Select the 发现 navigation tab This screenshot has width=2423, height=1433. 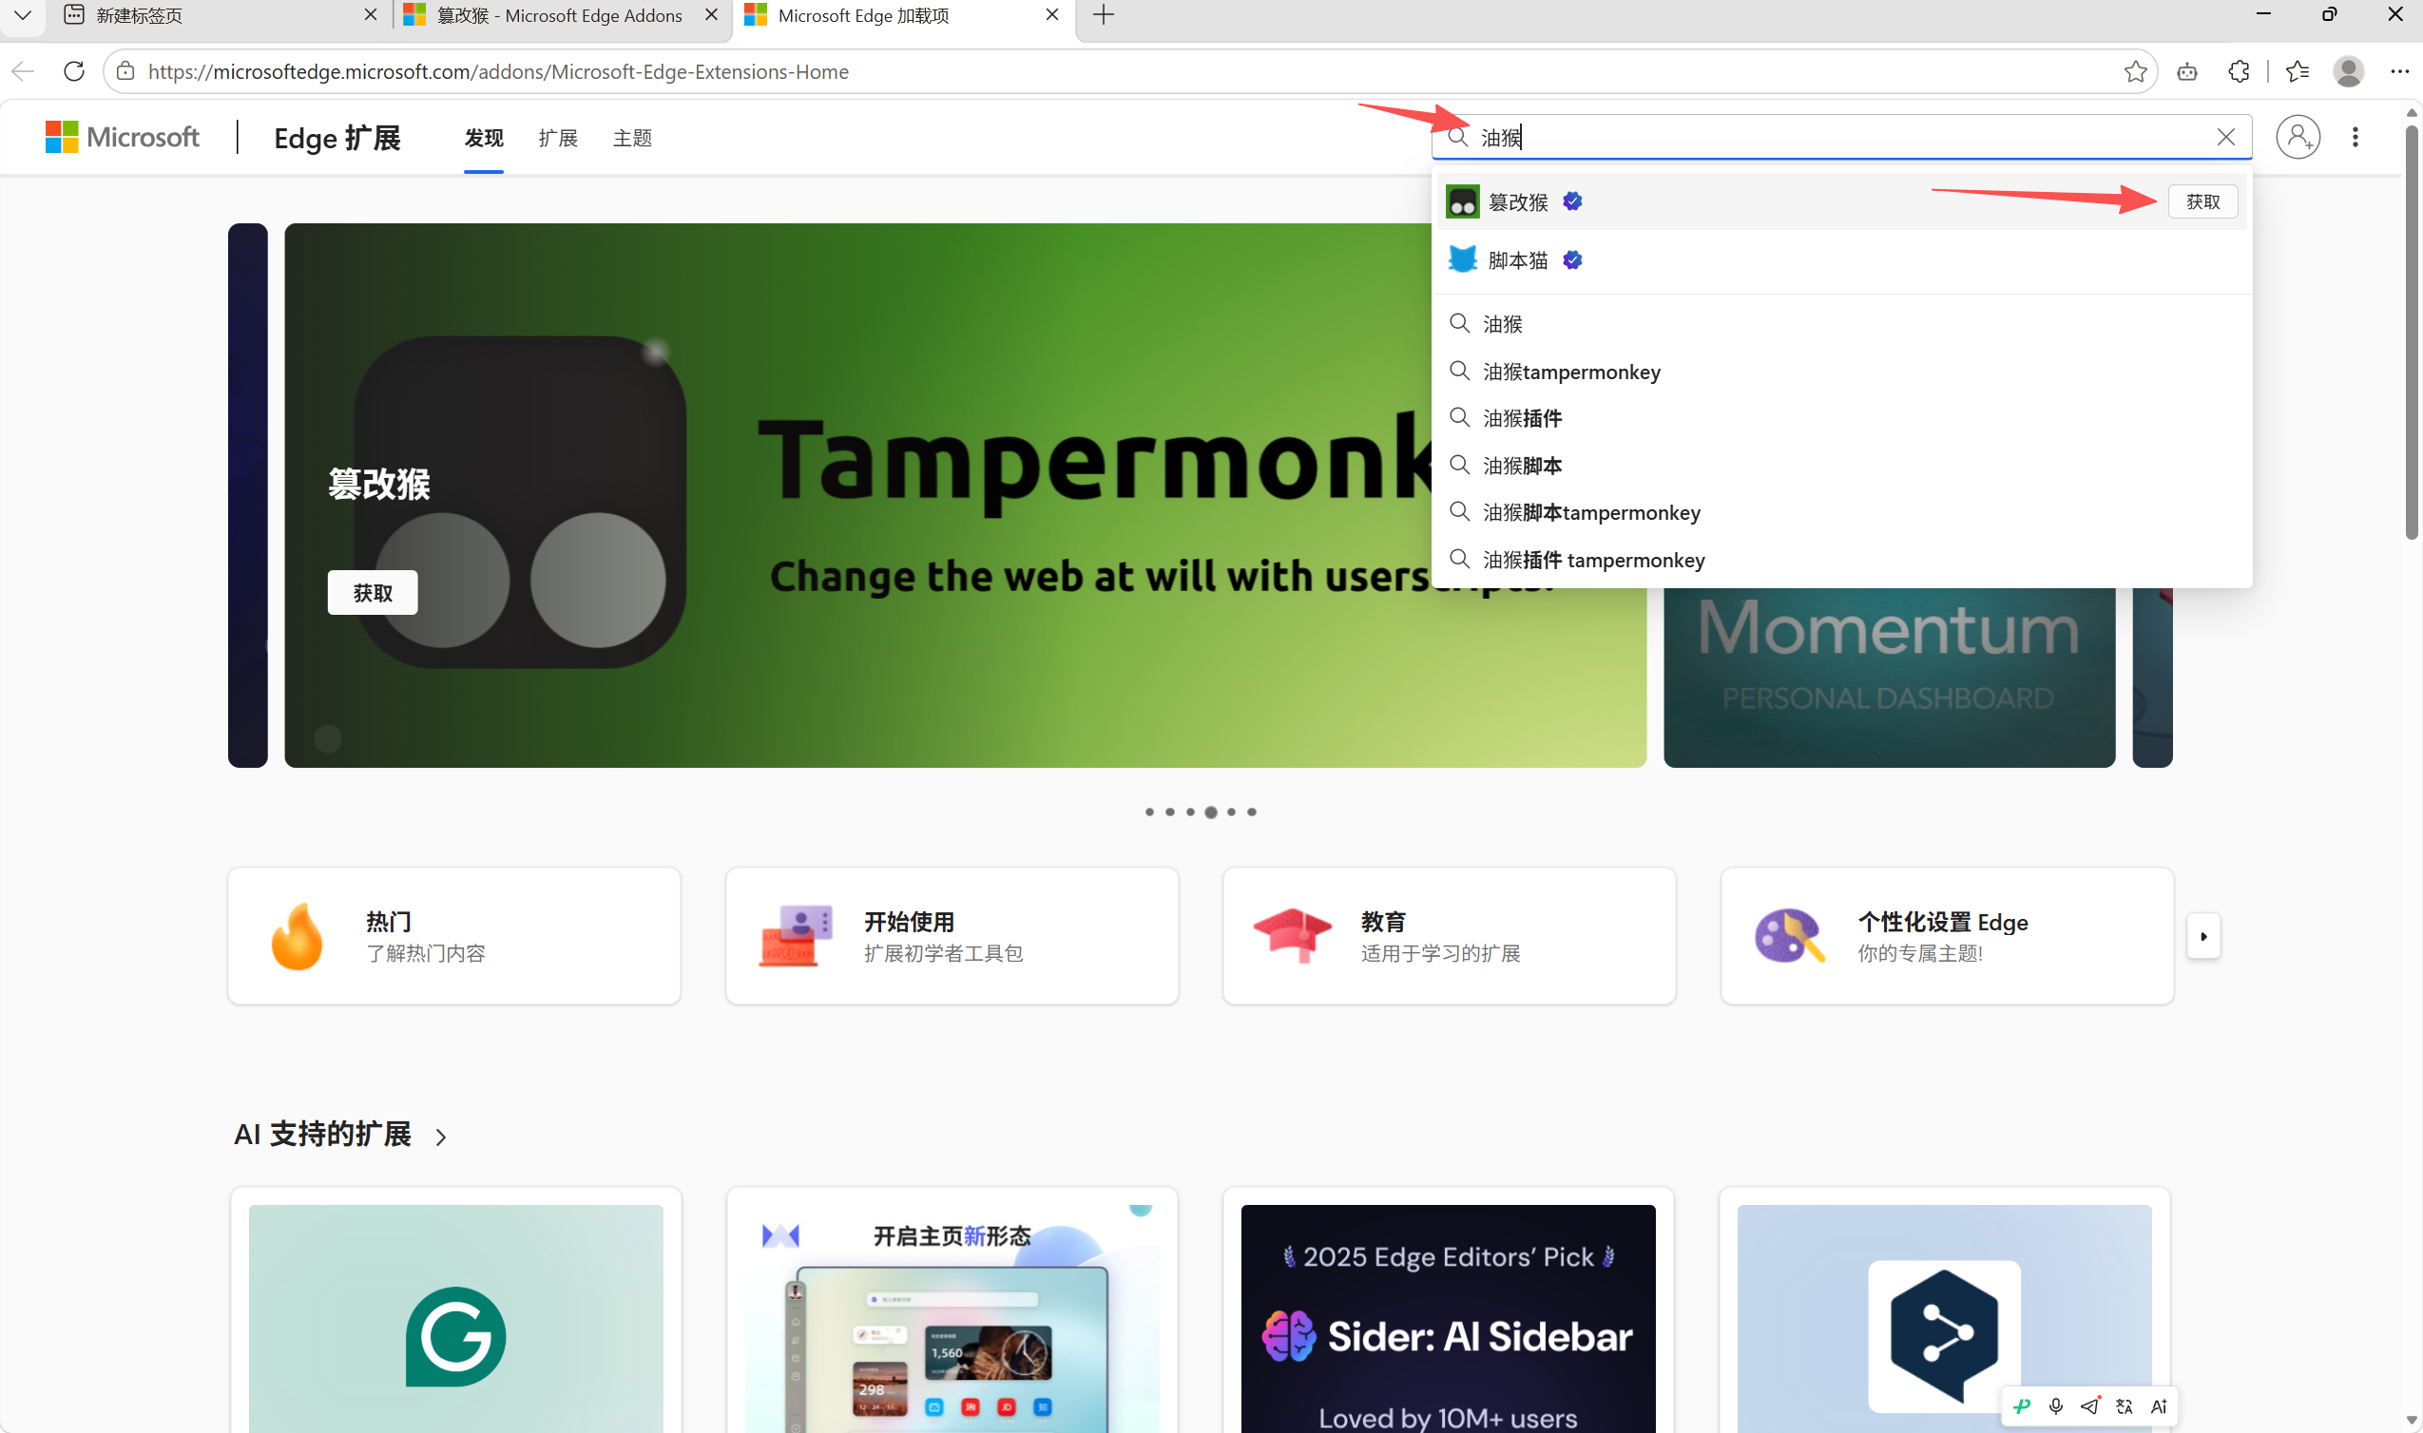(483, 138)
